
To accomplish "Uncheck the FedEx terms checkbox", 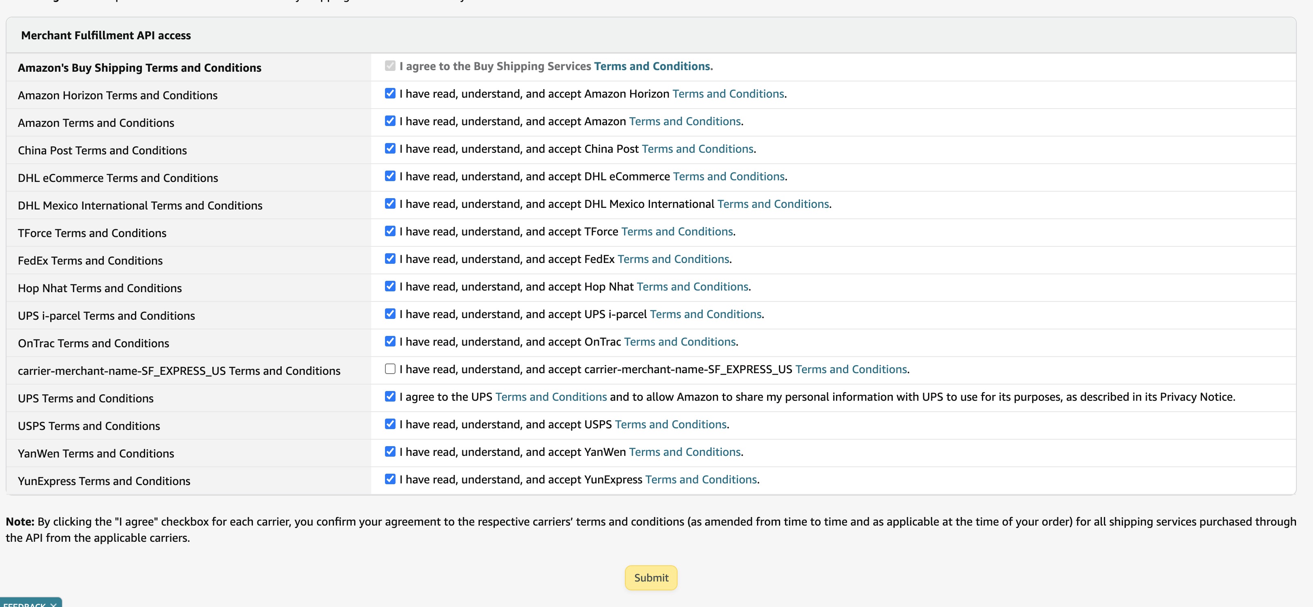I will [390, 259].
